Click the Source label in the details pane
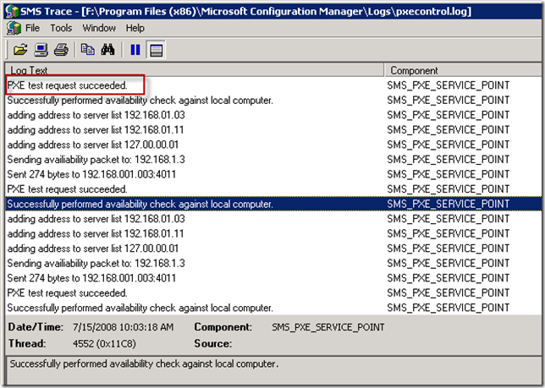This screenshot has height=388, width=545. point(212,343)
